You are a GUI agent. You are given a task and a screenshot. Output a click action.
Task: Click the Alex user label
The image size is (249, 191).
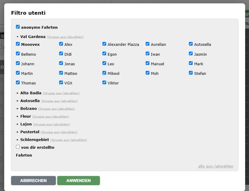tap(68, 44)
